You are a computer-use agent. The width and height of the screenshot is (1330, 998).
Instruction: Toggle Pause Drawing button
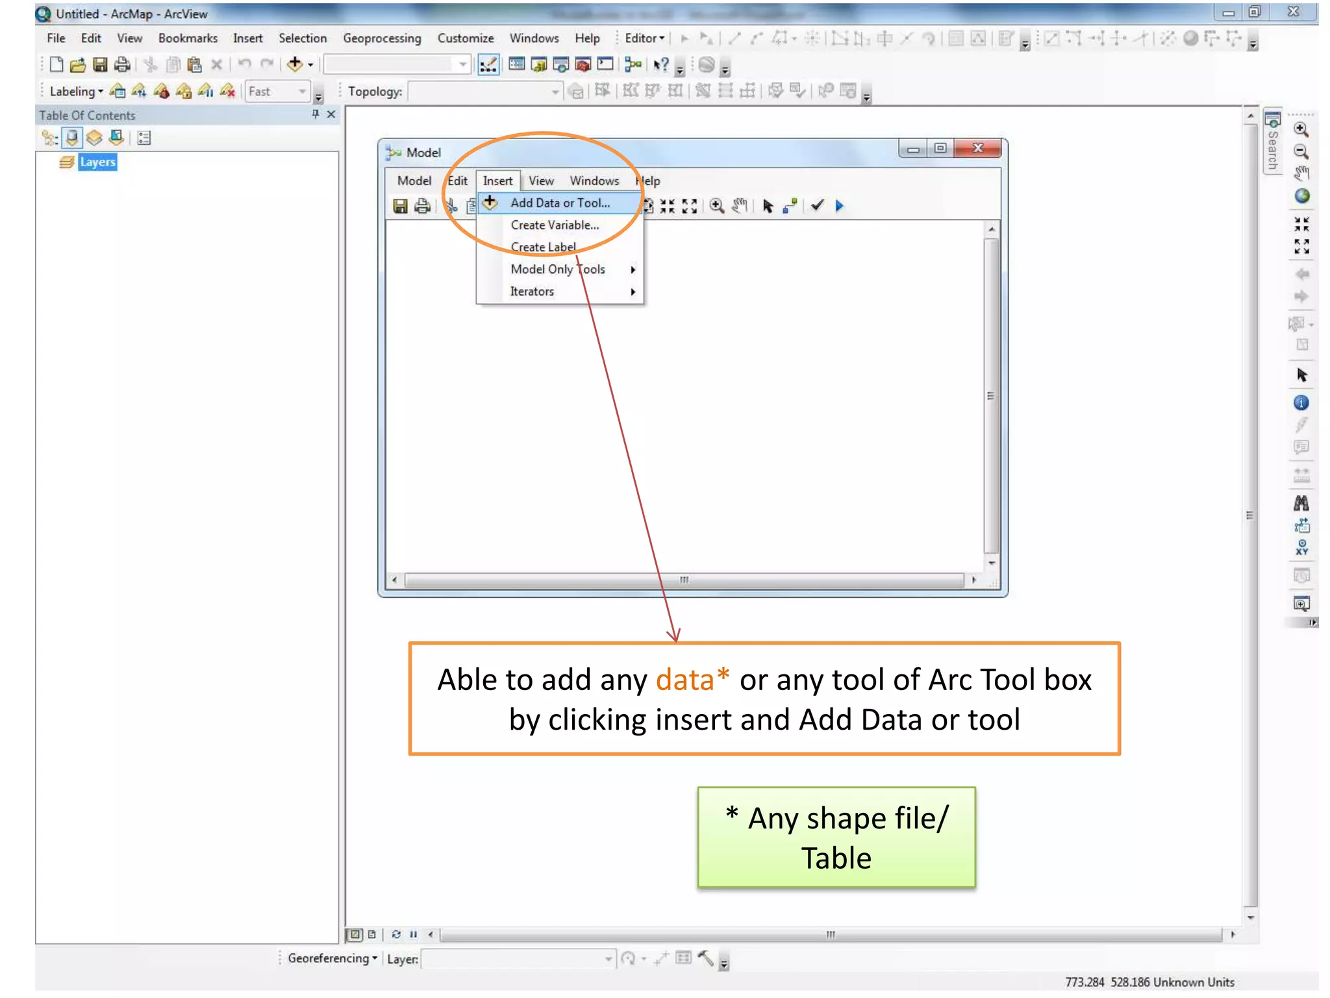click(x=413, y=934)
